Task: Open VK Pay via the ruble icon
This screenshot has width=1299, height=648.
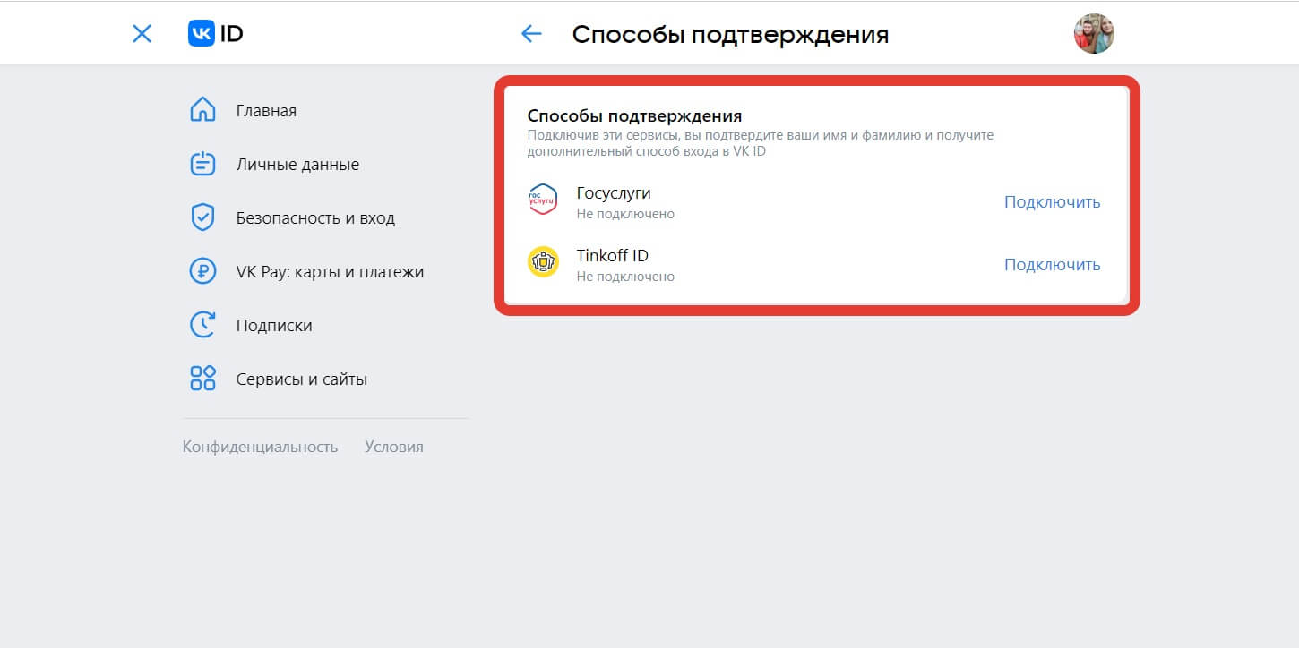Action: [x=202, y=271]
